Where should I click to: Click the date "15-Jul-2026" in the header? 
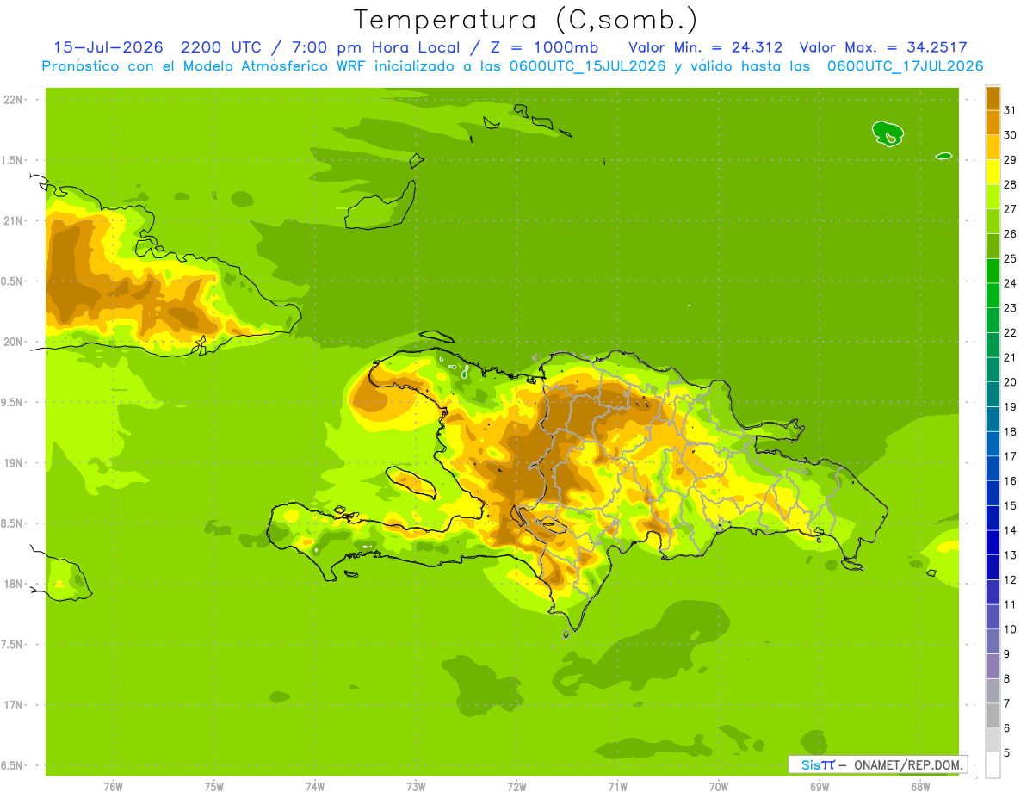click(108, 47)
